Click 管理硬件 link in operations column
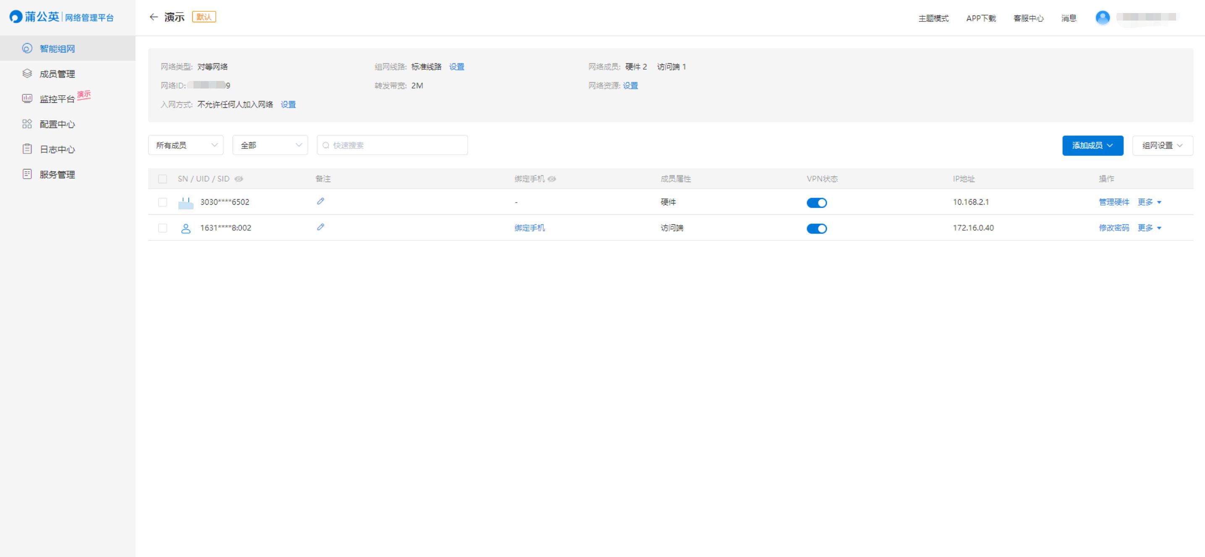 point(1113,202)
